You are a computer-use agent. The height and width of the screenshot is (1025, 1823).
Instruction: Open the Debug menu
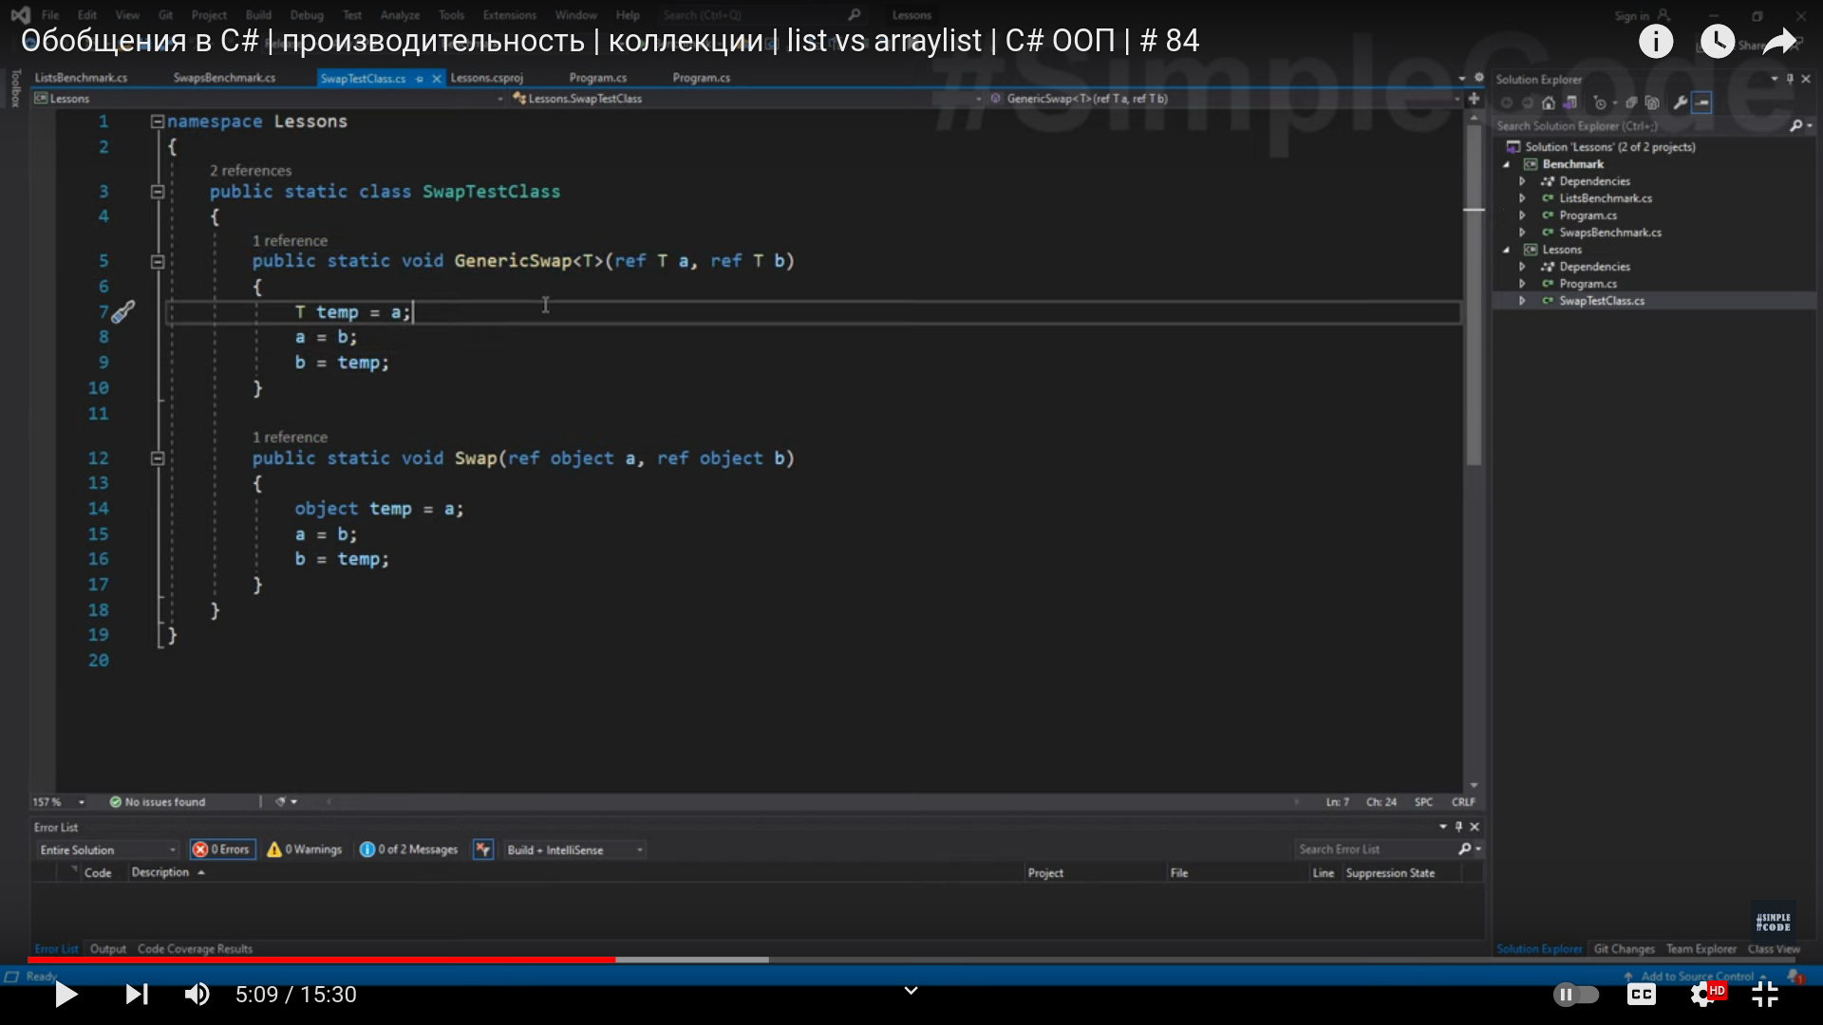[306, 15]
